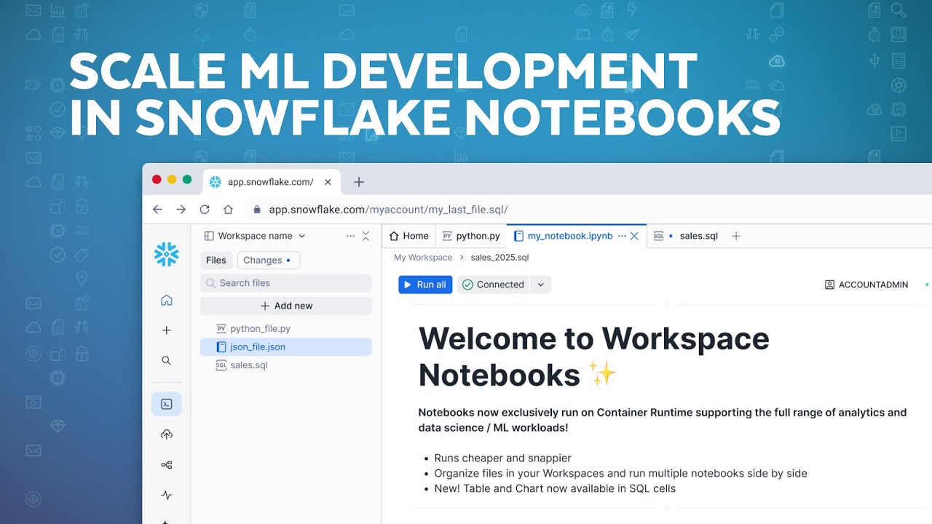
Task: Open sales.sql in file list
Action: click(x=286, y=365)
